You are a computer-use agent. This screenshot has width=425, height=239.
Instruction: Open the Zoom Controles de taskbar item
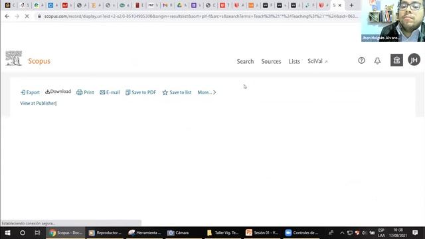pos(301,233)
